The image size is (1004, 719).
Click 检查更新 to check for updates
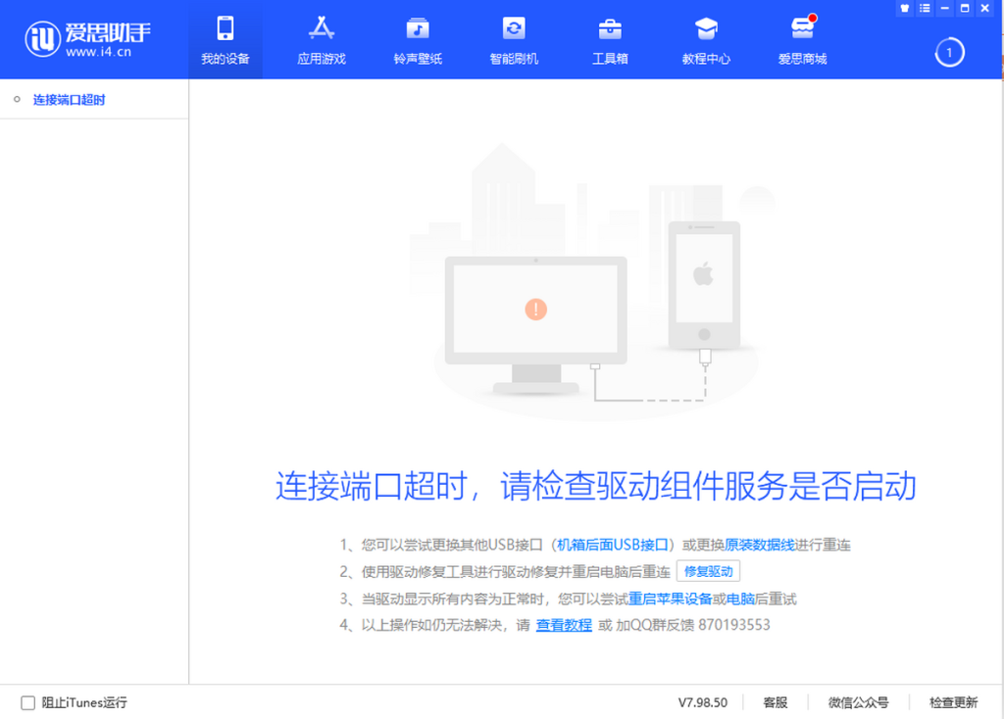tap(952, 702)
